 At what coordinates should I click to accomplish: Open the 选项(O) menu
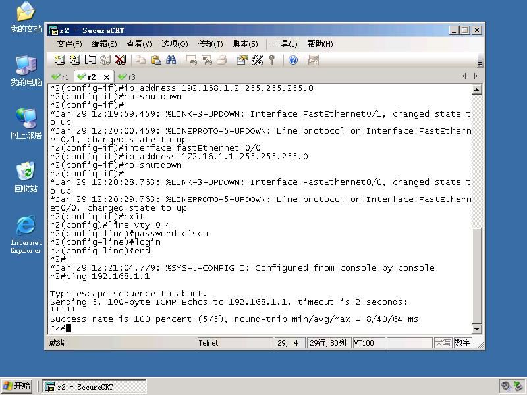[x=175, y=44]
